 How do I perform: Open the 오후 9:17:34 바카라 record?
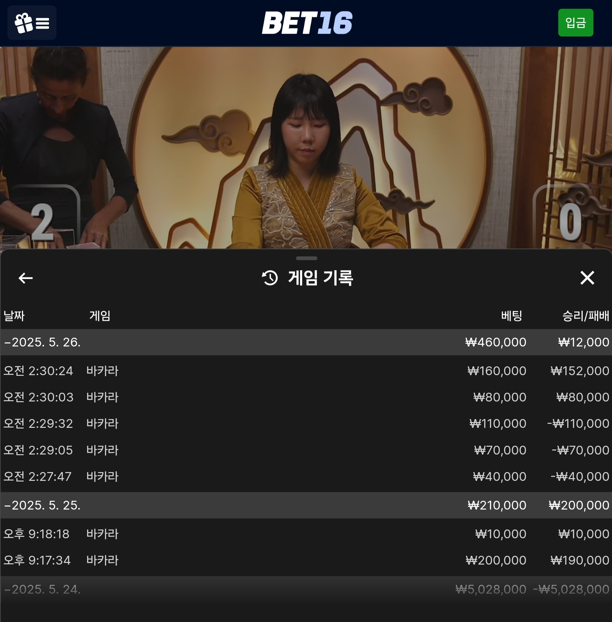point(306,560)
